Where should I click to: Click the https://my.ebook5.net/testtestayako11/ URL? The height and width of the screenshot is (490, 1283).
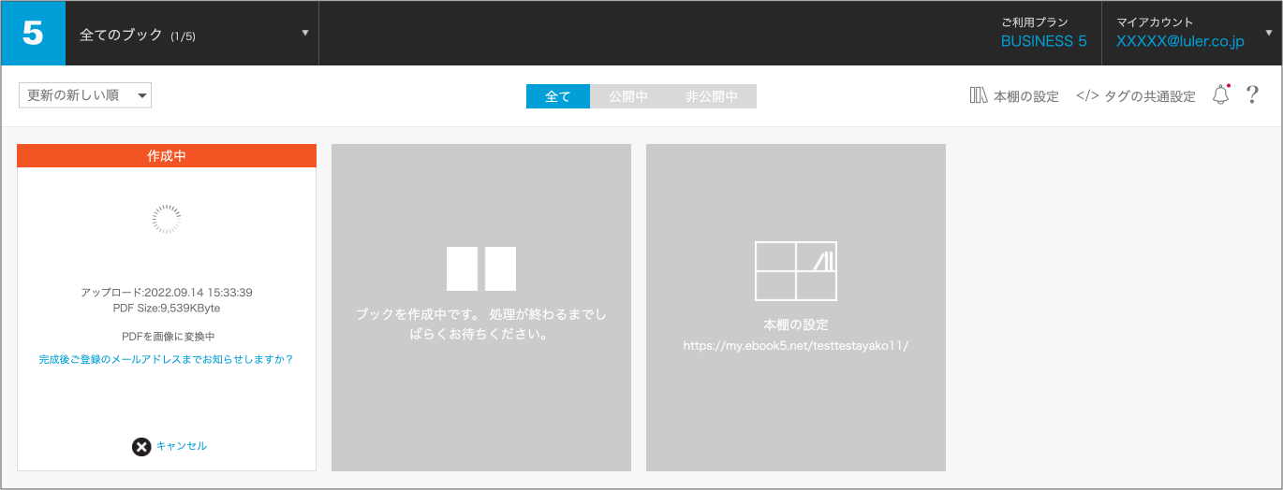pos(796,345)
